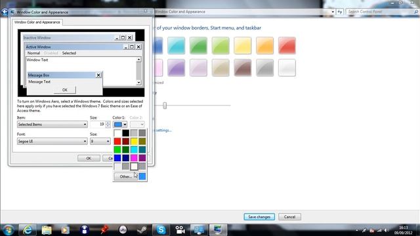Choose the yellow window color tile

click(242, 46)
